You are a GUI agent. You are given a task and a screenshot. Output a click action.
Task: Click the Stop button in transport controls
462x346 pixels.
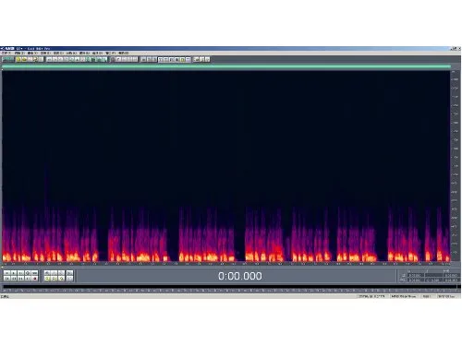(x=6, y=273)
